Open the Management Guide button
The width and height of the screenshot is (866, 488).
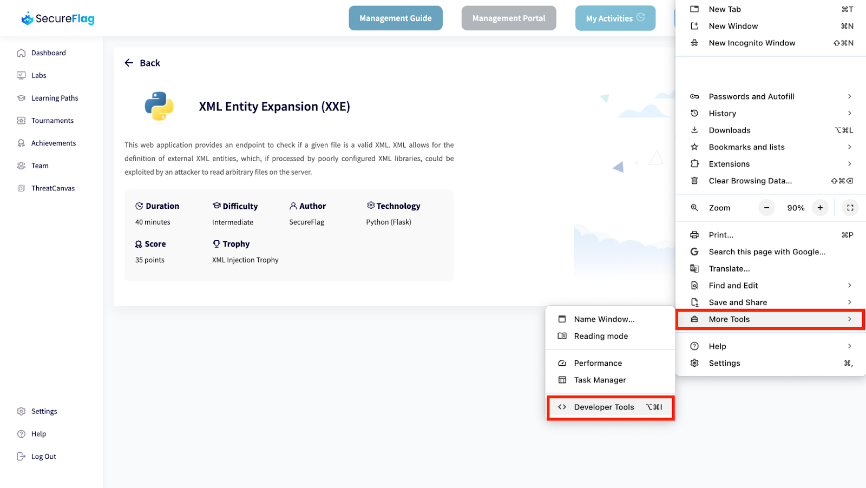point(396,18)
